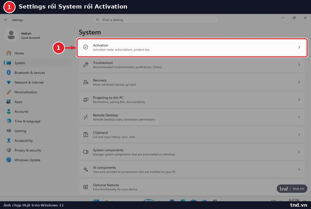The image size is (311, 209).
Task: Click the user avatar picture
Action: point(11,35)
